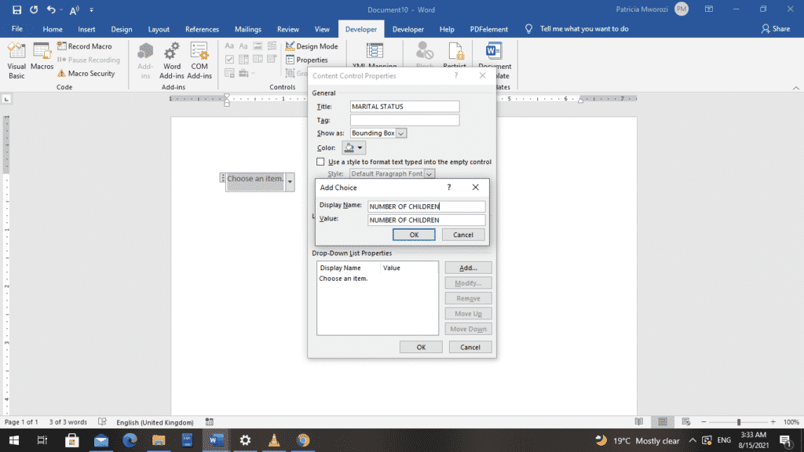Open the Visual Basic editor
The height and width of the screenshot is (452, 804).
(x=16, y=60)
